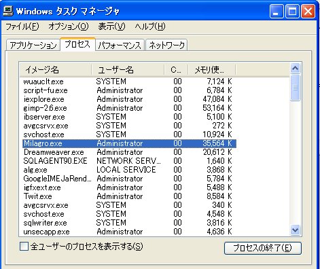Select the script-fu.exe process
Screen dimensions: 320x269
[129, 90]
